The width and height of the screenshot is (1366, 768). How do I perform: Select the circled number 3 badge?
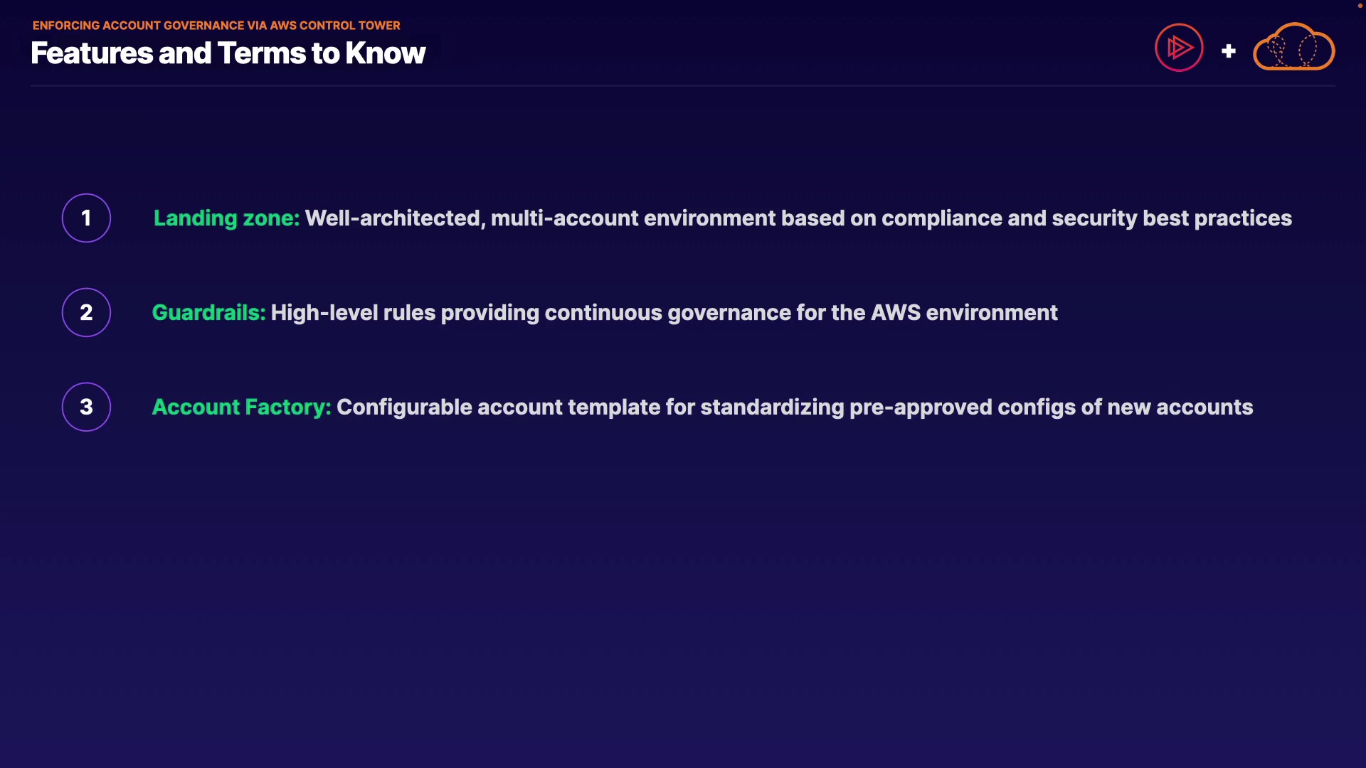pos(86,407)
